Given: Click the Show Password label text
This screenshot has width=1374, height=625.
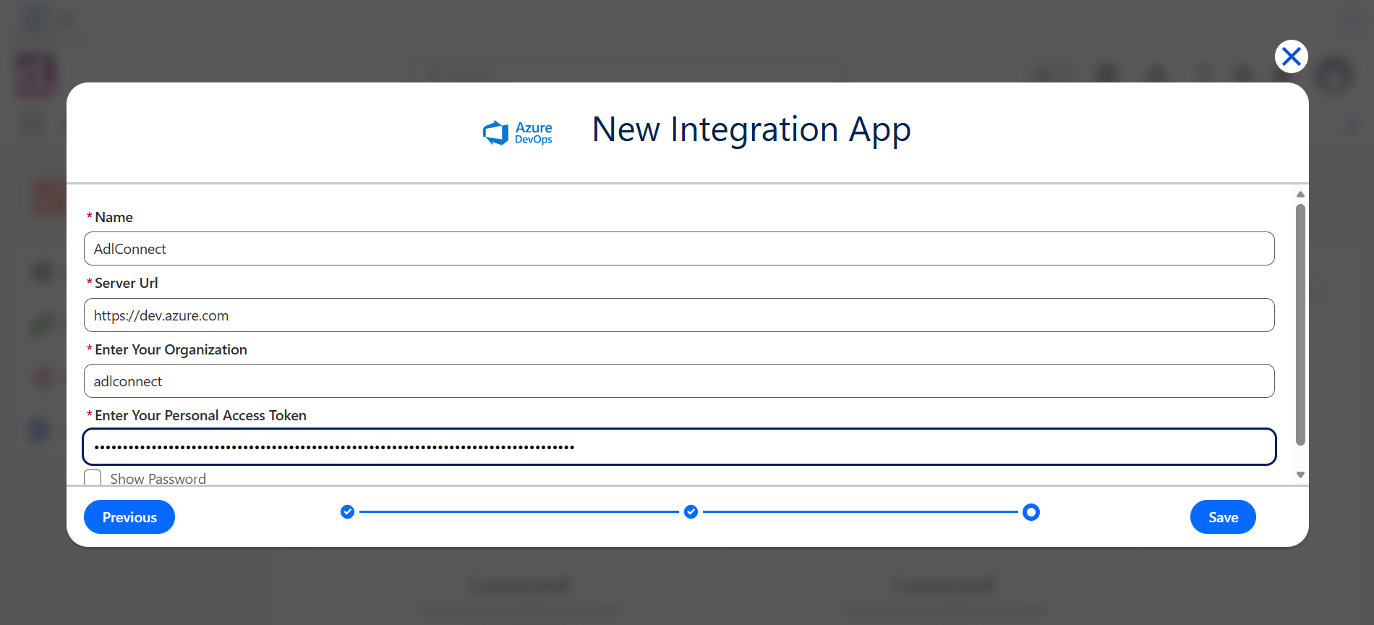Looking at the screenshot, I should point(158,479).
